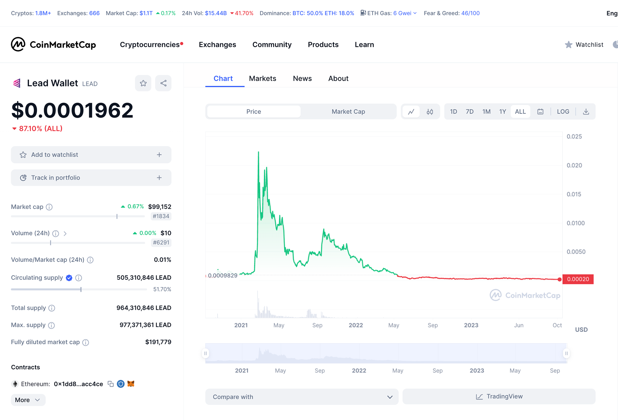This screenshot has width=618, height=420.
Task: Star Lead Wallet with the favorite icon
Action: [x=143, y=83]
